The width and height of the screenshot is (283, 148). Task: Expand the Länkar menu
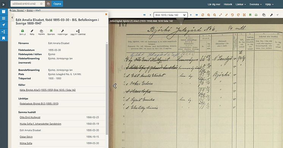coord(241,4)
